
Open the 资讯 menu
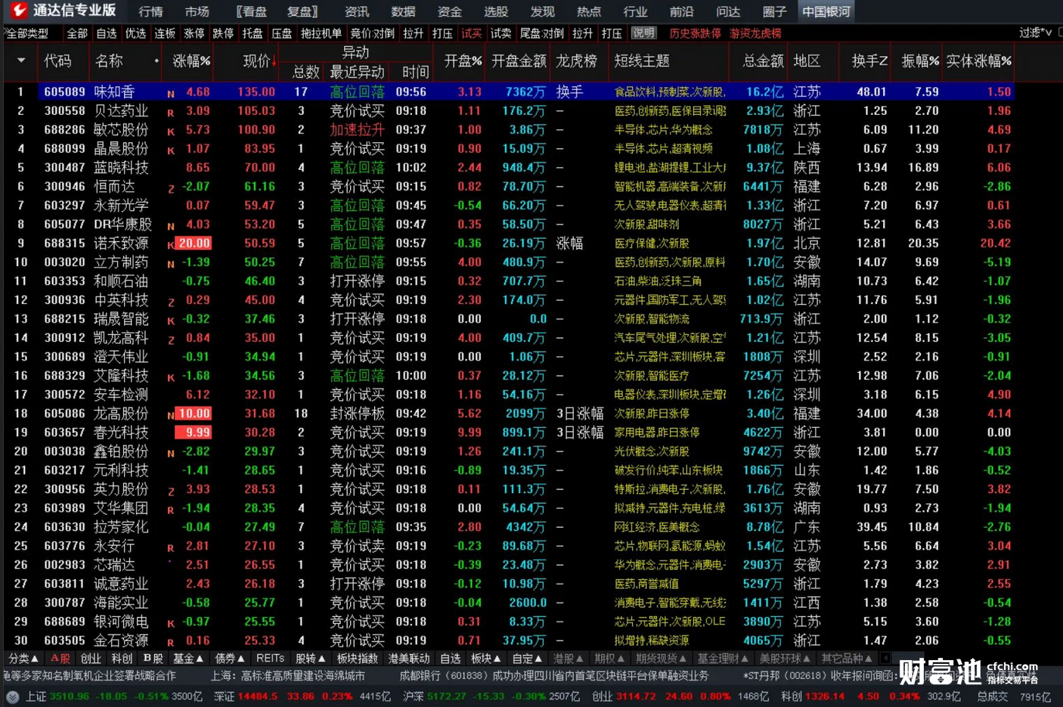click(356, 11)
